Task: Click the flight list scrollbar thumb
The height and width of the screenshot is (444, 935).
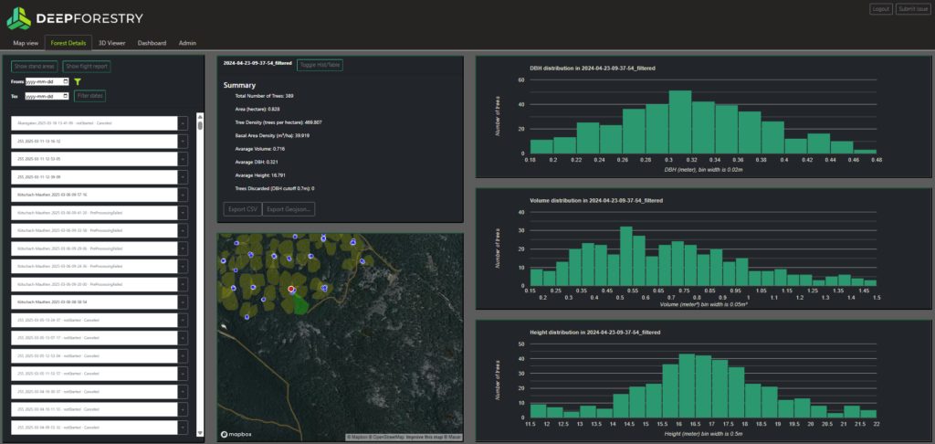Action: [200, 125]
